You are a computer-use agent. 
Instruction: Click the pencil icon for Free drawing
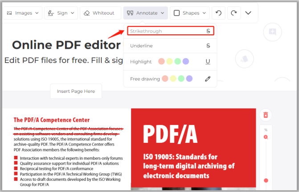(208, 79)
